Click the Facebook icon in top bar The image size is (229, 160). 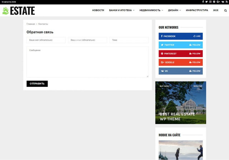tap(203, 2)
